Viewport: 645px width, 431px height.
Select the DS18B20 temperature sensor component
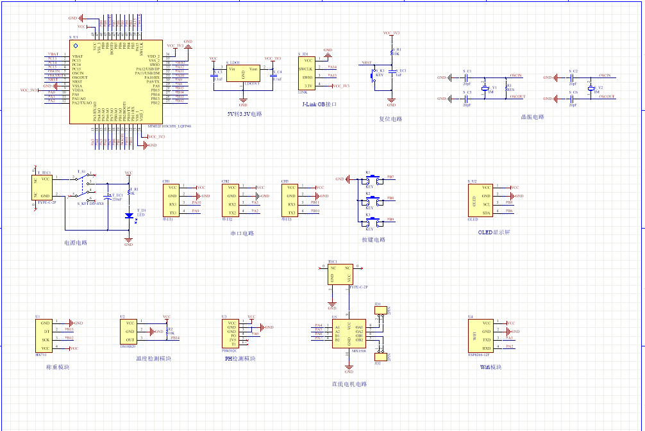click(x=130, y=331)
